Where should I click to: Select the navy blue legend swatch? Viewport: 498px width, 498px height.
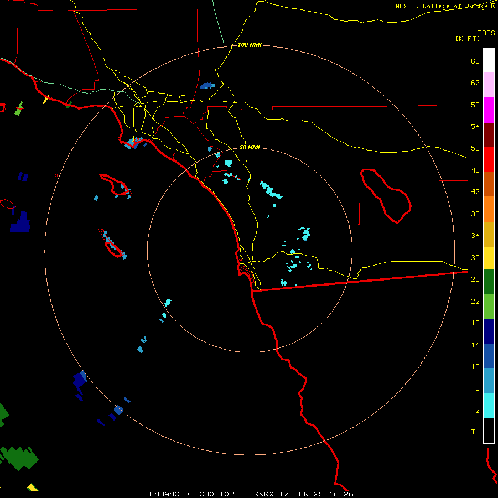point(489,331)
